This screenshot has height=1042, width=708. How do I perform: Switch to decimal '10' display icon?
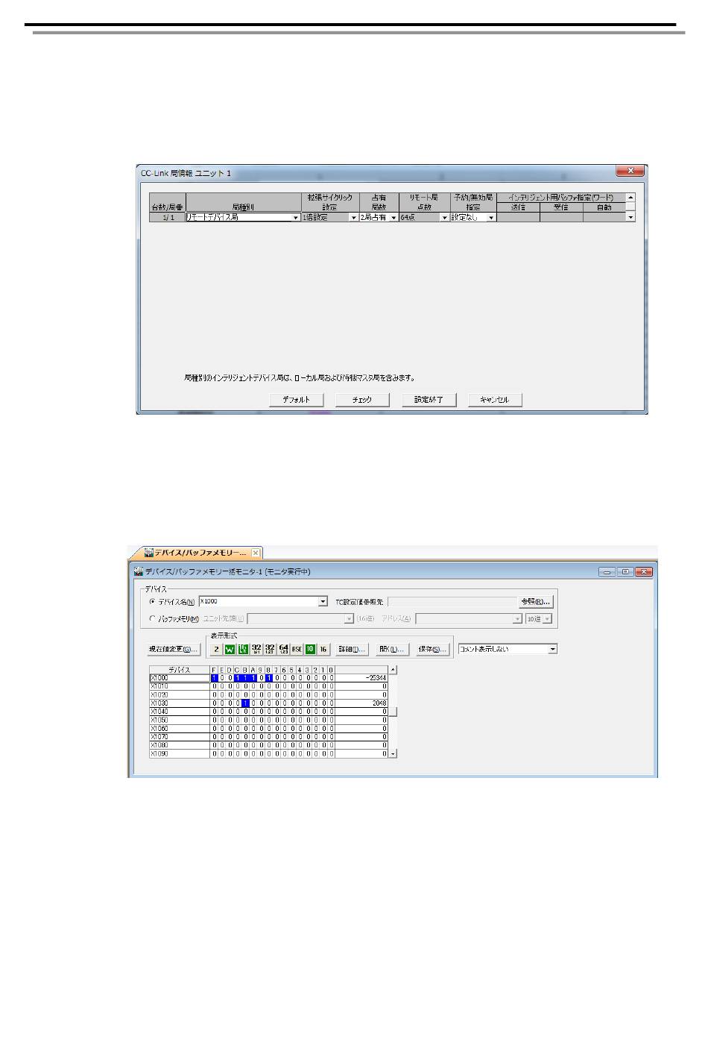pos(310,649)
